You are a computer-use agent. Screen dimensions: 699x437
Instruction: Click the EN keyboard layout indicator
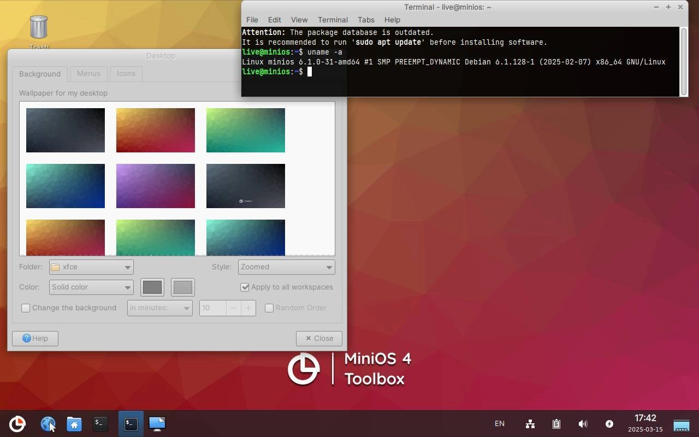500,424
